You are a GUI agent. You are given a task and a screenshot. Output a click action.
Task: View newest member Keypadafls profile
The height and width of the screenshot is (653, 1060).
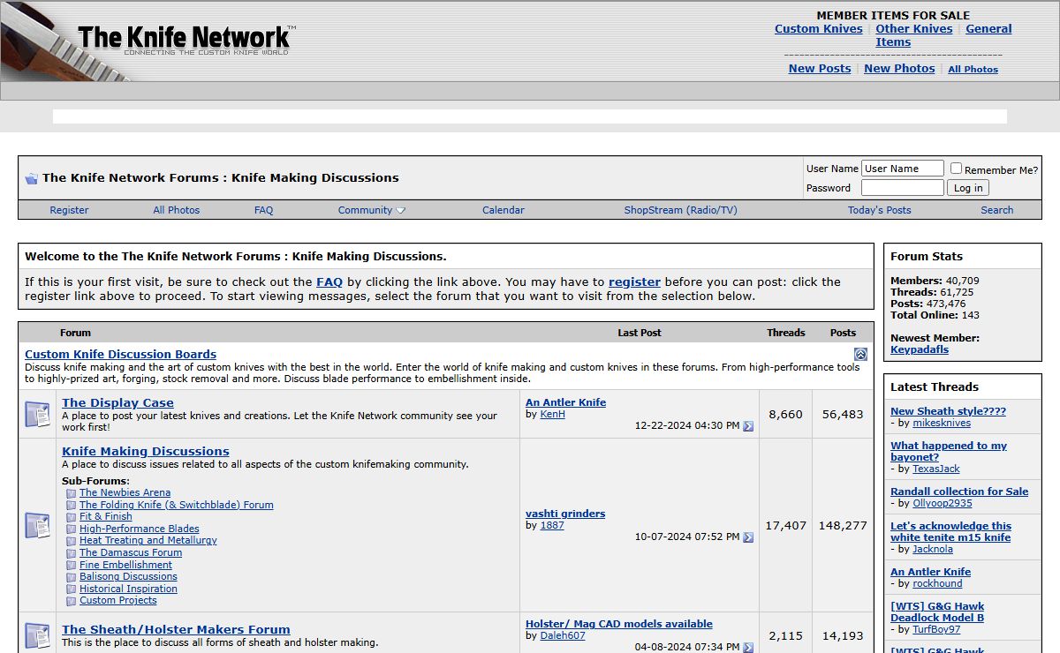(x=920, y=349)
